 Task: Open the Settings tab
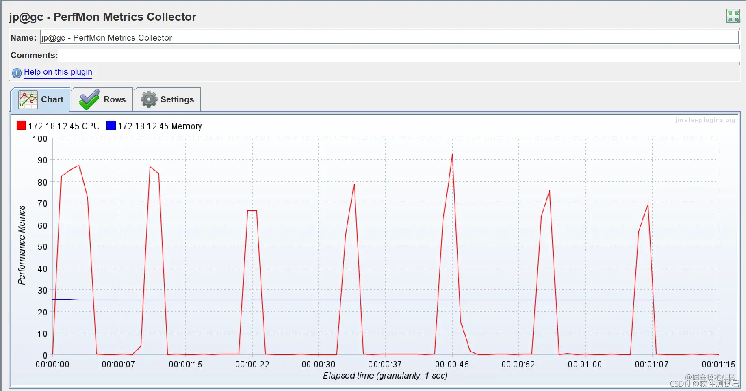click(167, 99)
